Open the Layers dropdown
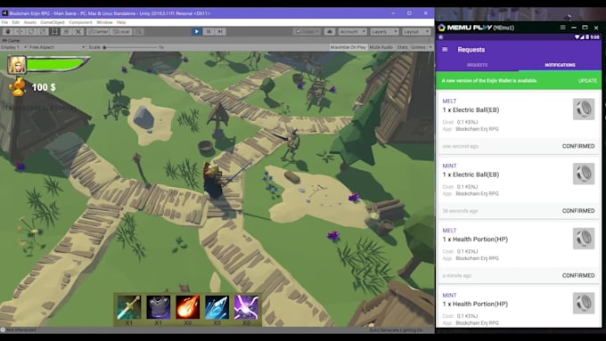The height and width of the screenshot is (341, 606). point(384,32)
